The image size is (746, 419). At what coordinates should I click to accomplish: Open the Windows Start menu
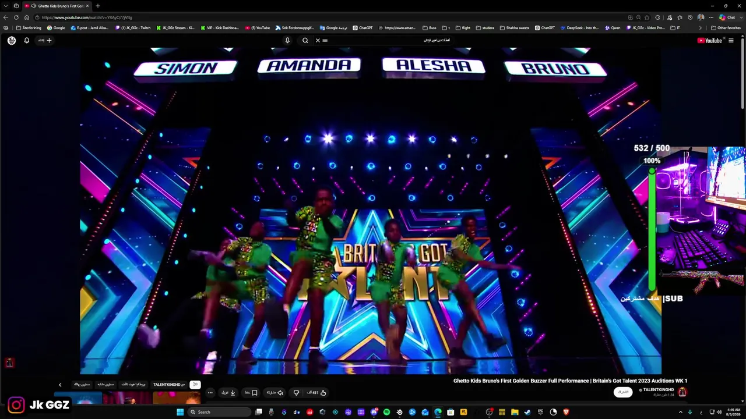tap(180, 412)
